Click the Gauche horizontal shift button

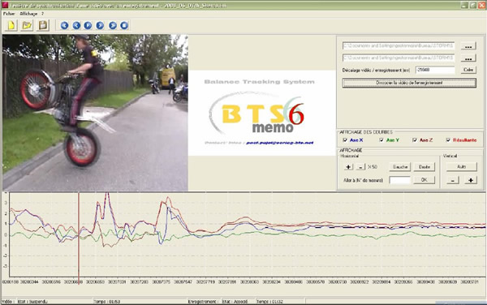coord(400,167)
